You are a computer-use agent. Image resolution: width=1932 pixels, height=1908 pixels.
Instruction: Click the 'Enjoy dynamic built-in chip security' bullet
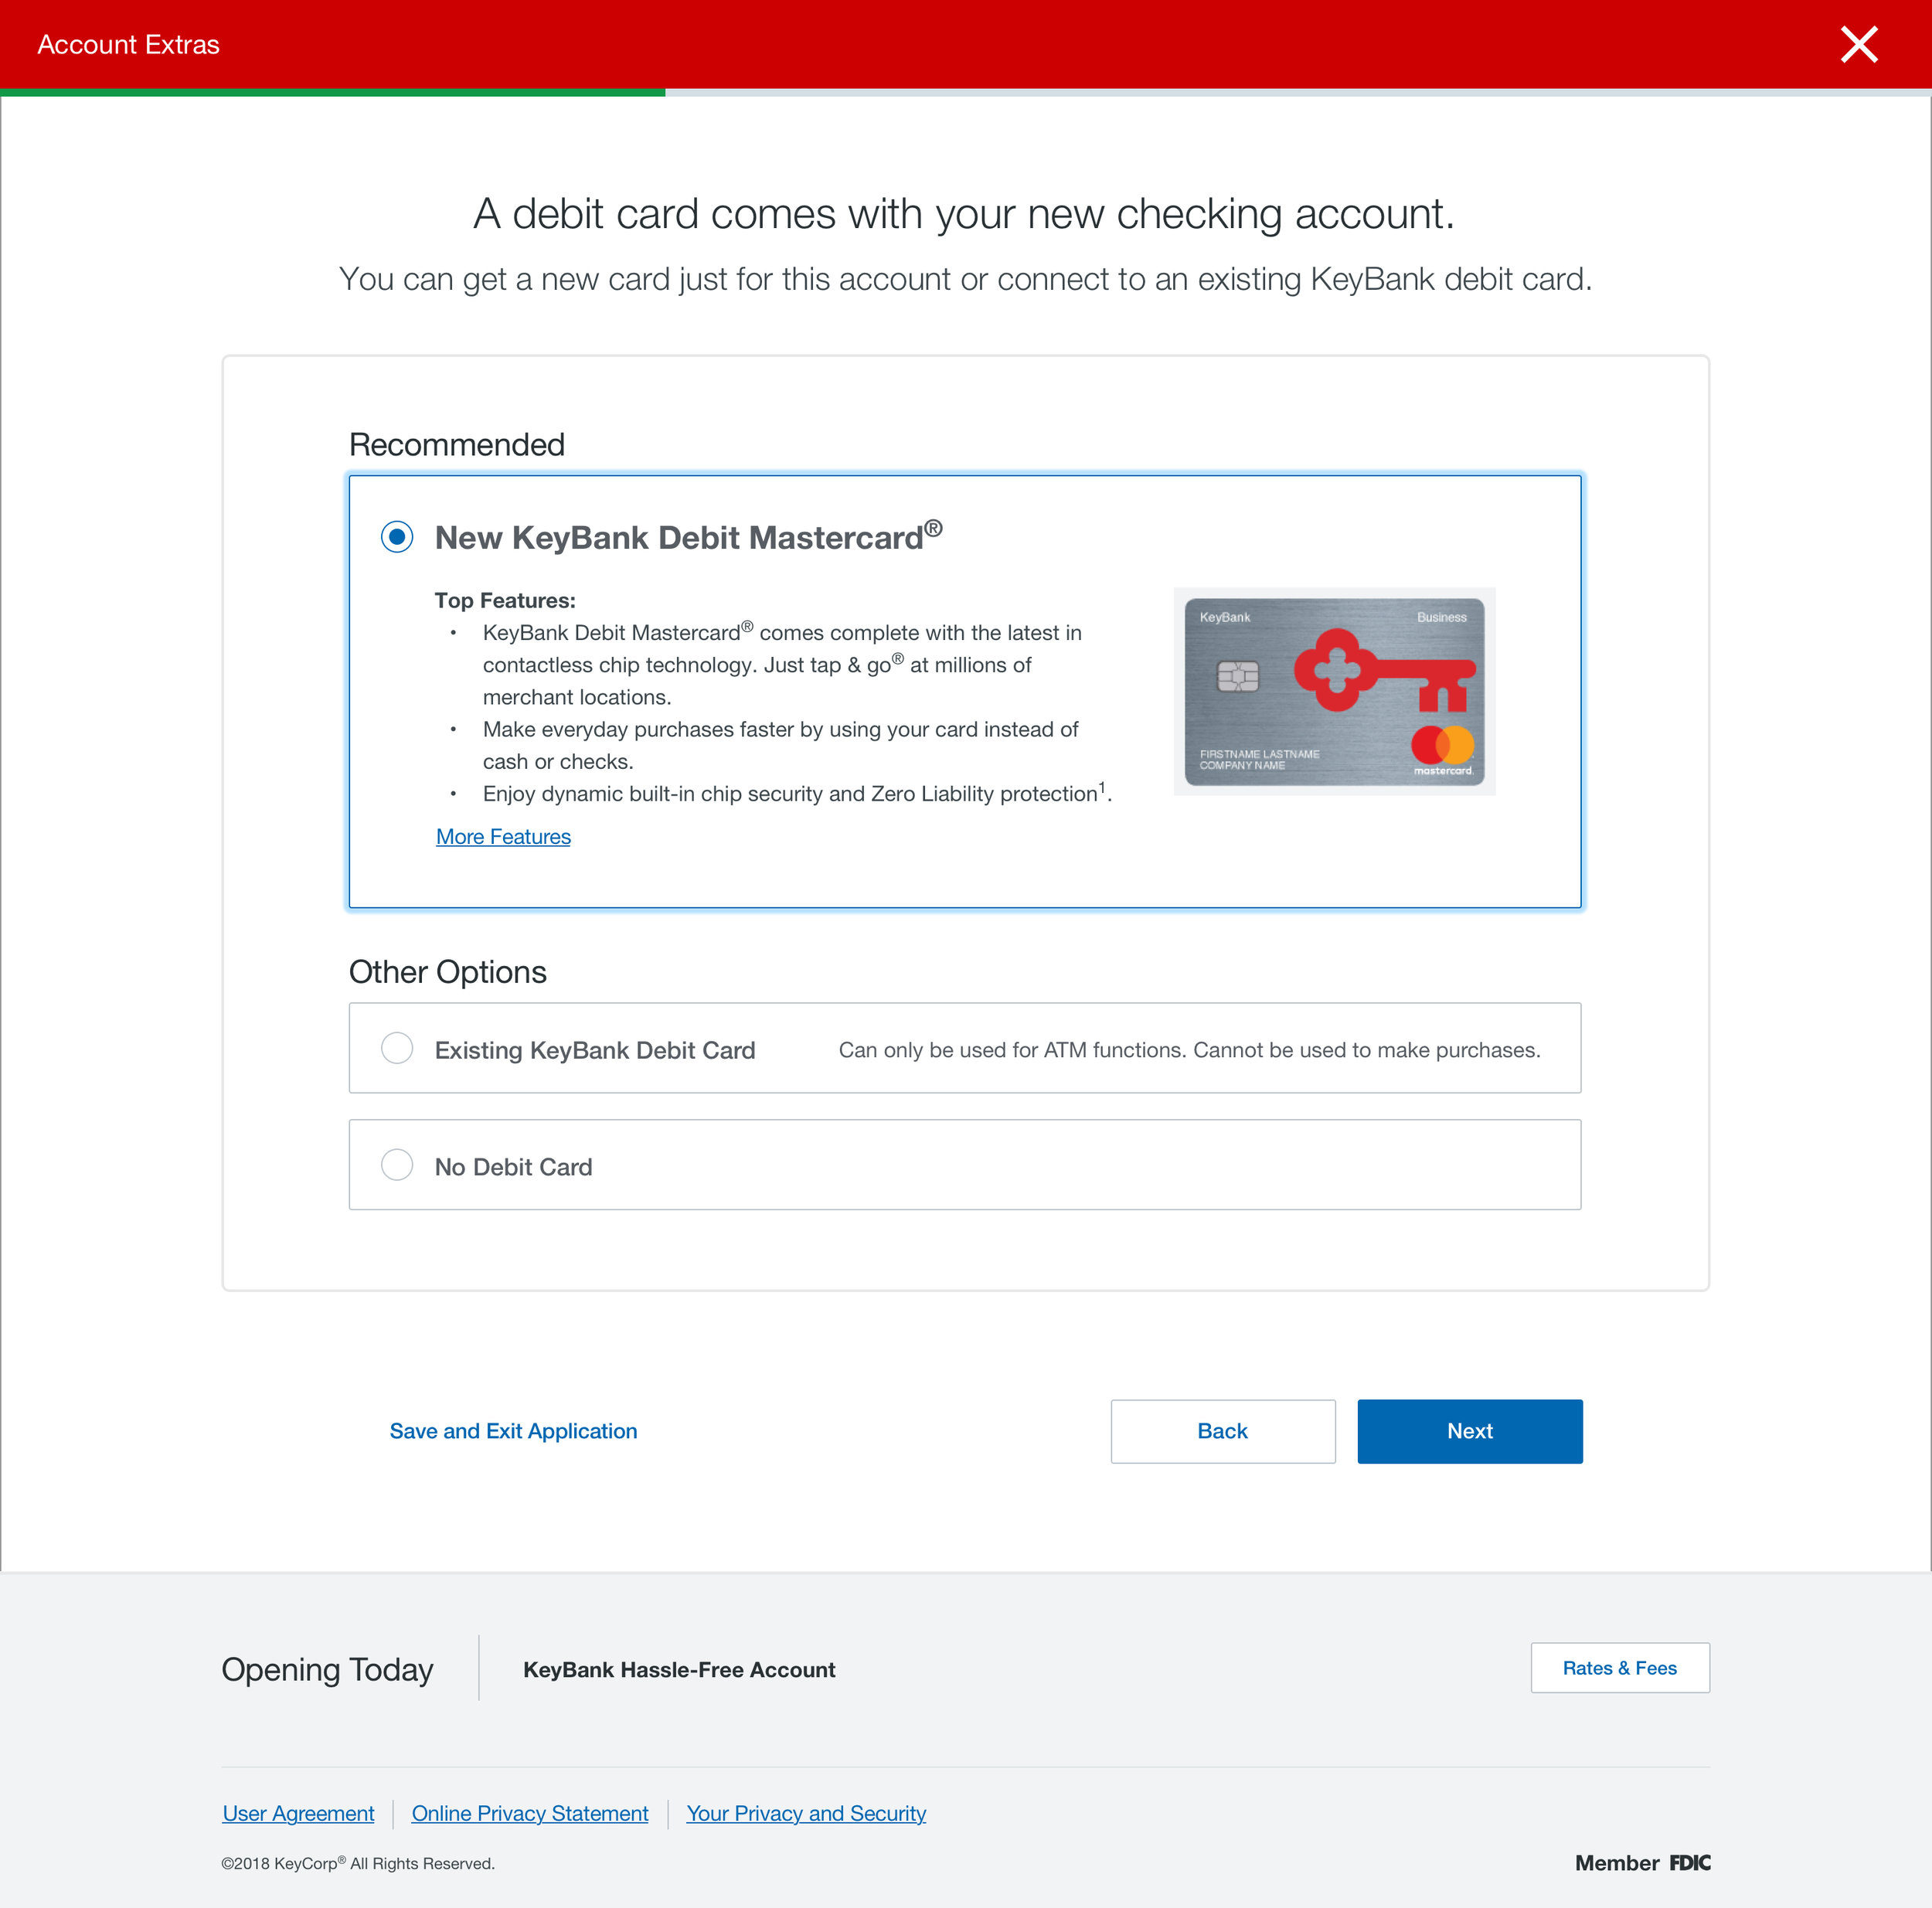click(797, 793)
